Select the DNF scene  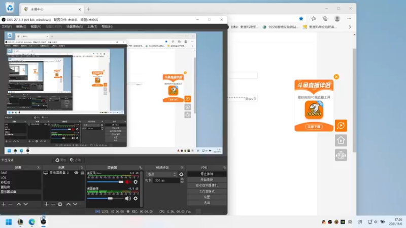[21, 173]
